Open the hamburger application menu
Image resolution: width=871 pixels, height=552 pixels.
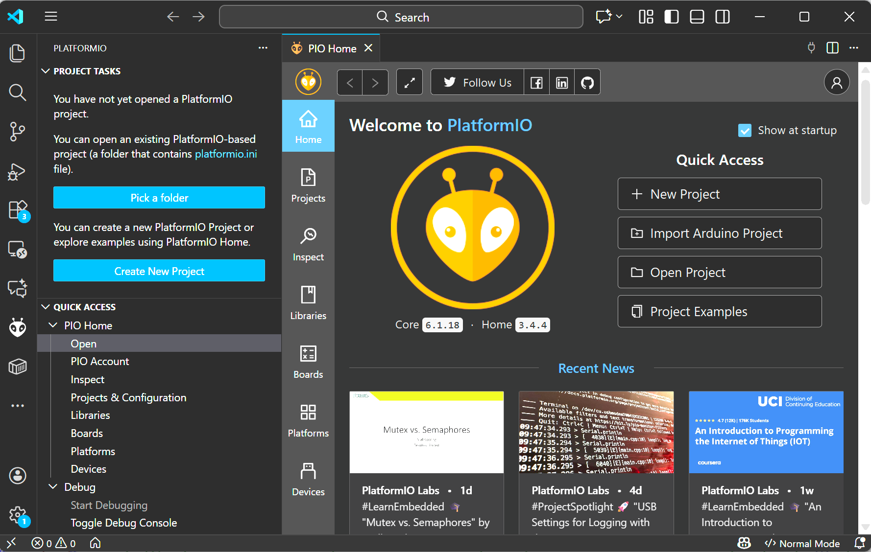pyautogui.click(x=51, y=17)
